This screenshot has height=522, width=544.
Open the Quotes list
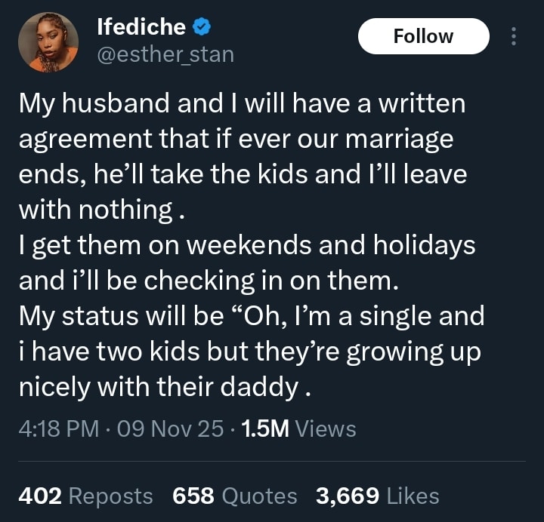tap(259, 496)
